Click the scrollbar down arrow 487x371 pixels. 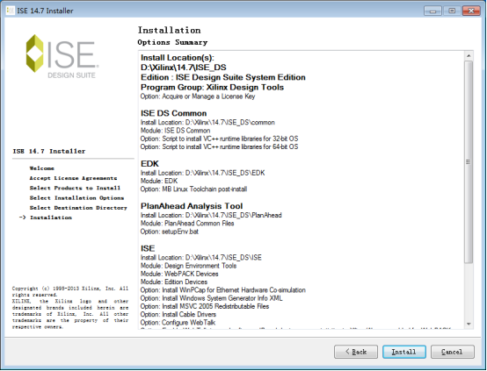tap(469, 324)
